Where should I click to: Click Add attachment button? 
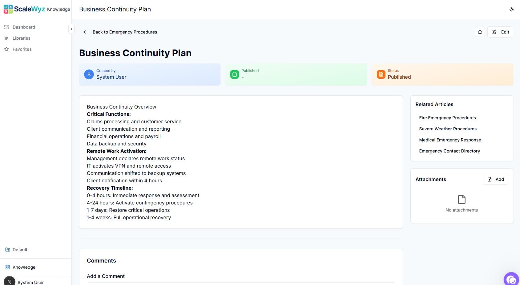495,179
